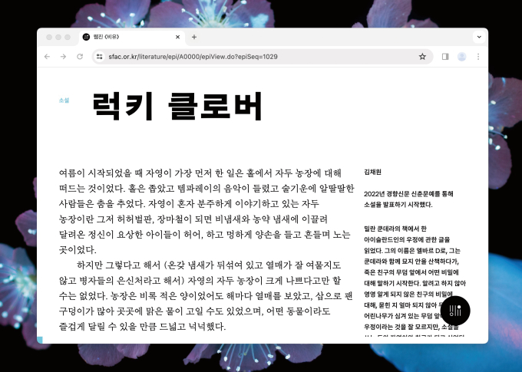This screenshot has height=372, width=522.
Task: Click the paragraph starting 하지만 그렇다고 해서
Action: pyautogui.click(x=206, y=295)
